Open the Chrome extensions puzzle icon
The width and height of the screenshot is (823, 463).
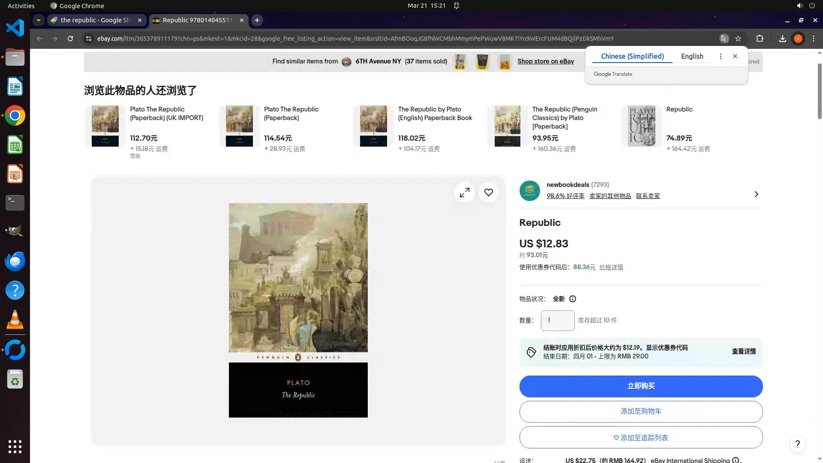760,39
